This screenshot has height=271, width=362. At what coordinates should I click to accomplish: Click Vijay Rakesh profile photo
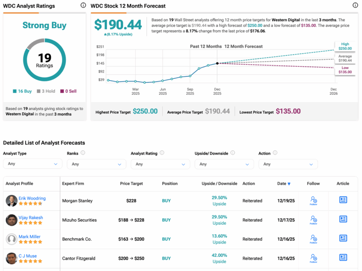click(11, 220)
